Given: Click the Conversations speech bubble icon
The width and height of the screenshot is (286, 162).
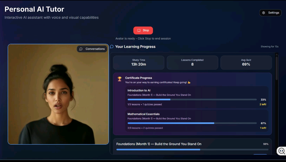Looking at the screenshot, I should [x=81, y=49].
